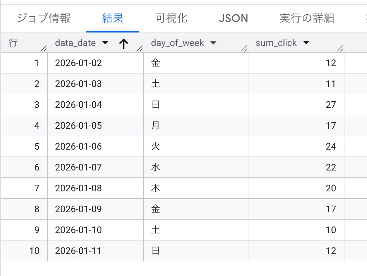Click the sum_click column header label
Screen dimensions: 367x276
[276, 43]
